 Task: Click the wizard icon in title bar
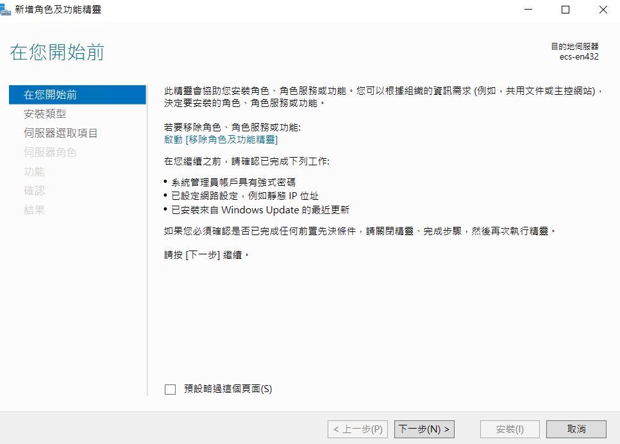[x=5, y=9]
